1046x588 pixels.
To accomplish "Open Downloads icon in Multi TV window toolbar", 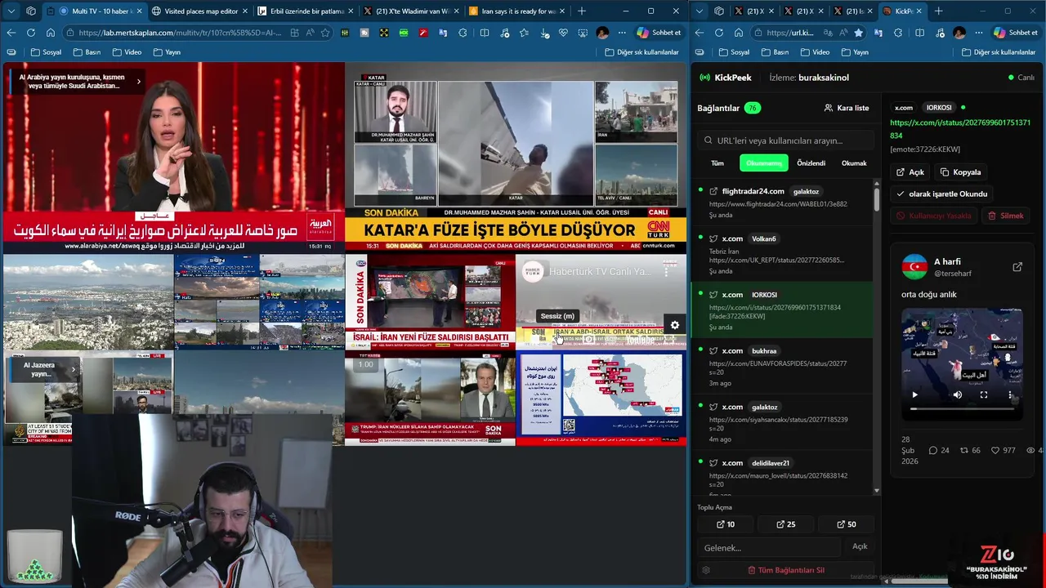I will pyautogui.click(x=543, y=33).
